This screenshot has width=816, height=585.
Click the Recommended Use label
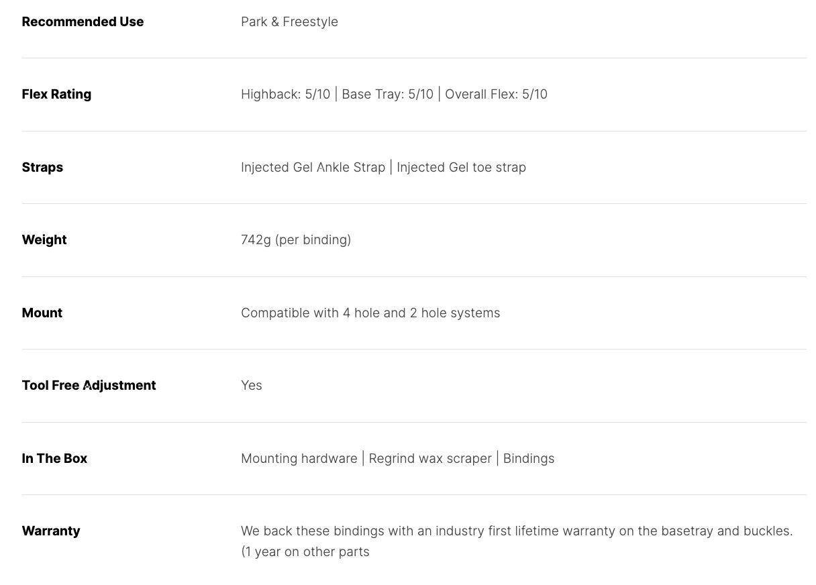[x=83, y=21]
